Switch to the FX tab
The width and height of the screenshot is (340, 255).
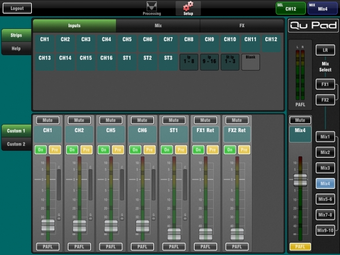coord(242,25)
